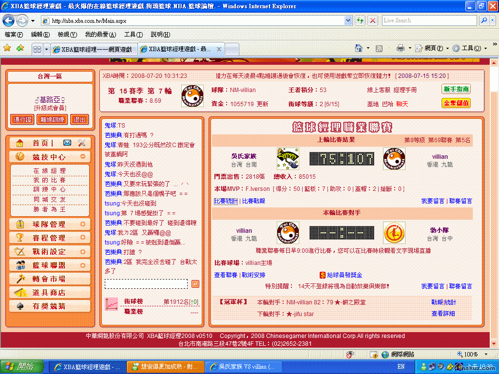
Task: Click the chat message input box
Action: (146, 284)
